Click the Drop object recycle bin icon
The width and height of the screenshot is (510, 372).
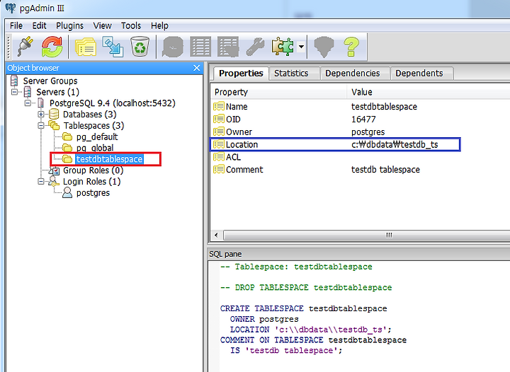[x=140, y=47]
